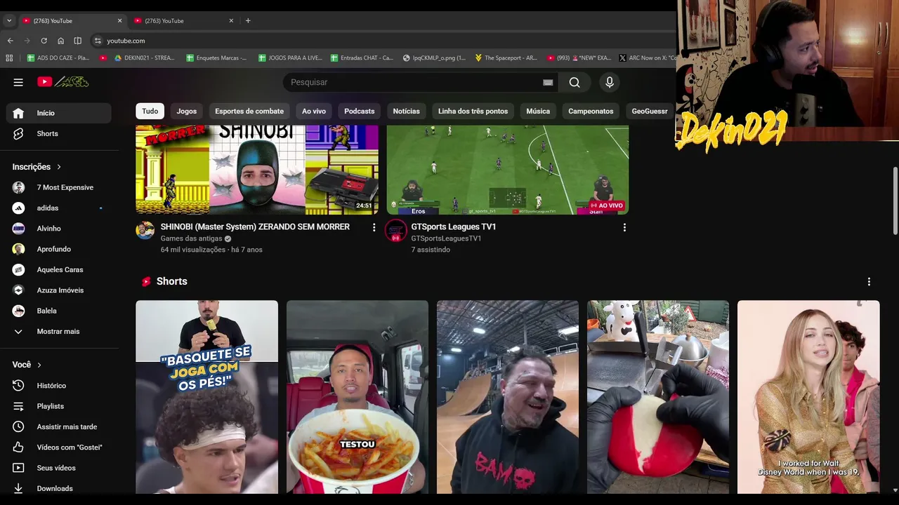Expand Mostrar mais subscriptions

(59, 331)
